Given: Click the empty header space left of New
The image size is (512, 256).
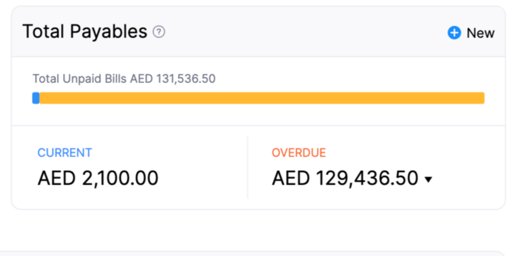Looking at the screenshot, I should (x=306, y=32).
